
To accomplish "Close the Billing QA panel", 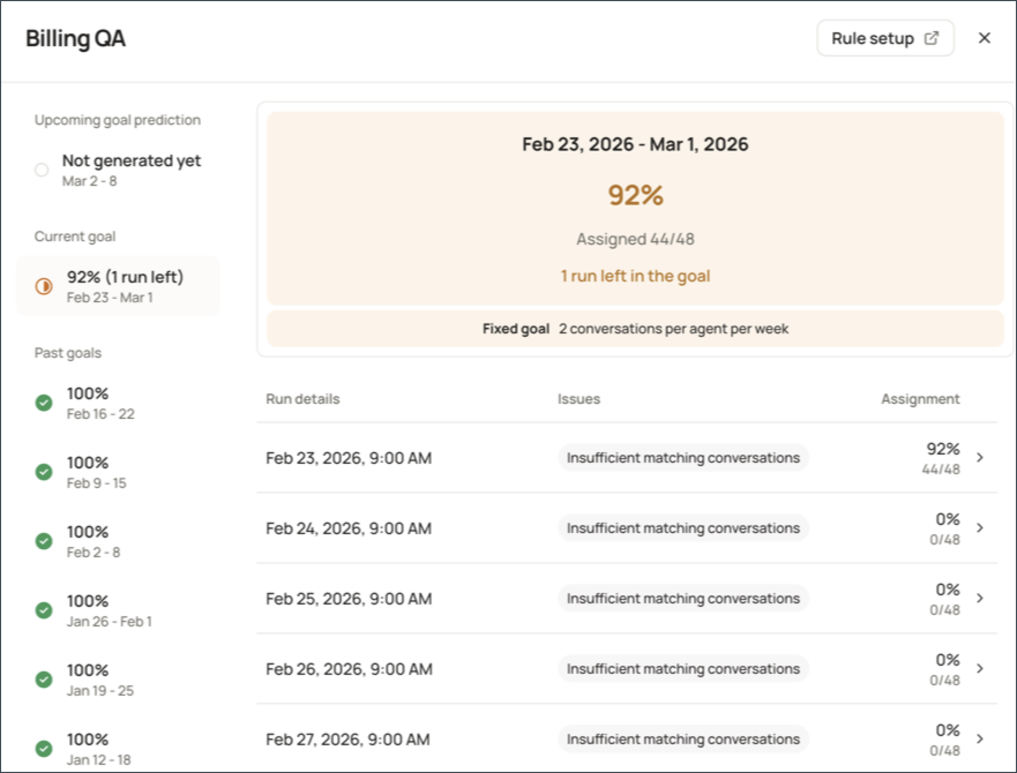I will (985, 38).
